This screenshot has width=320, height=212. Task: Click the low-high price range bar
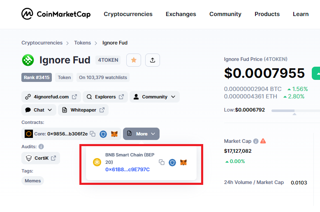coord(296,111)
